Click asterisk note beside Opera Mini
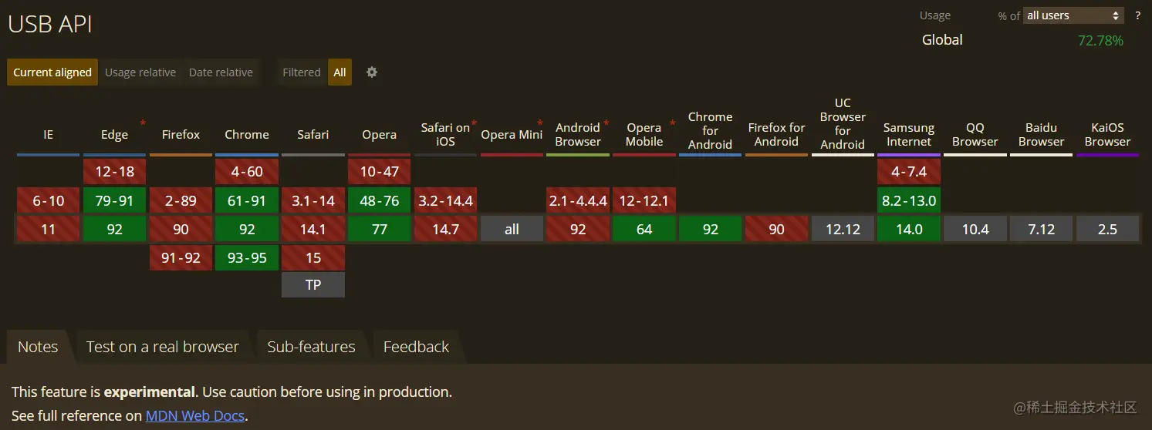 (x=540, y=123)
